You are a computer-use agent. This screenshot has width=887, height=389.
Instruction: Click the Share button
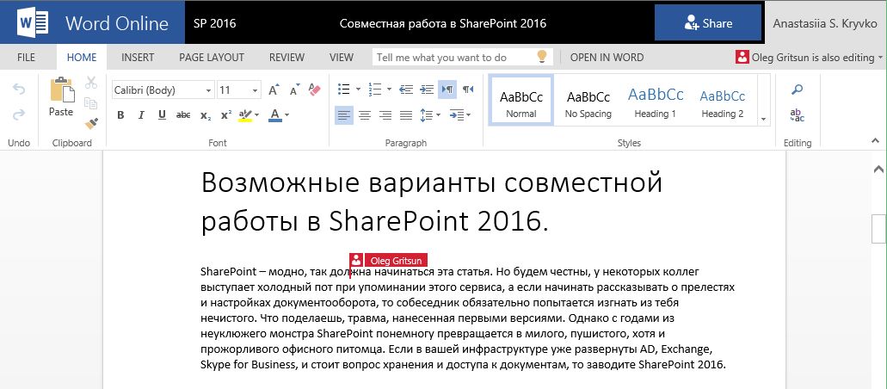tap(708, 23)
